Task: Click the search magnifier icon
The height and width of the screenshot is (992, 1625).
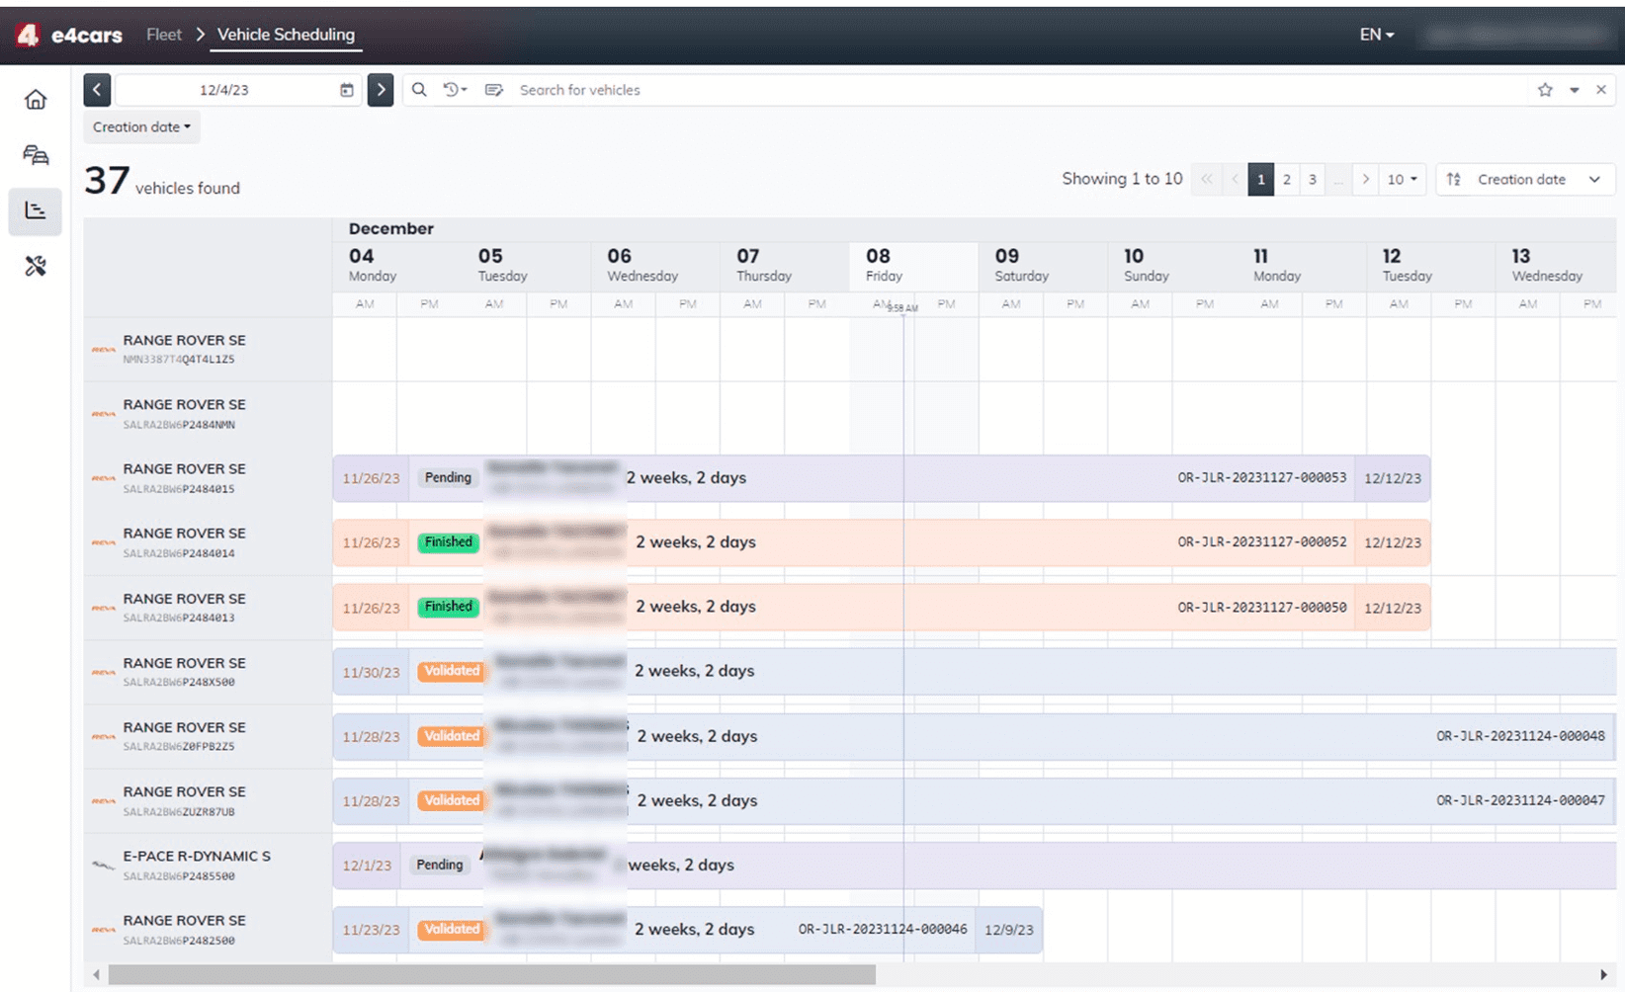Action: 419,90
